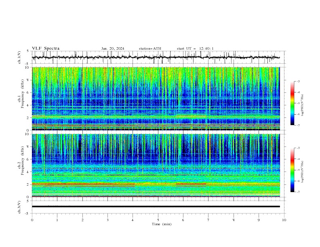Click the '5' tick on time axis
Viewport: 320px width, 247px height.
(x=158, y=220)
